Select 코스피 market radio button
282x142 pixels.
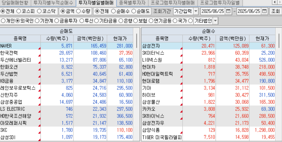(19, 11)
